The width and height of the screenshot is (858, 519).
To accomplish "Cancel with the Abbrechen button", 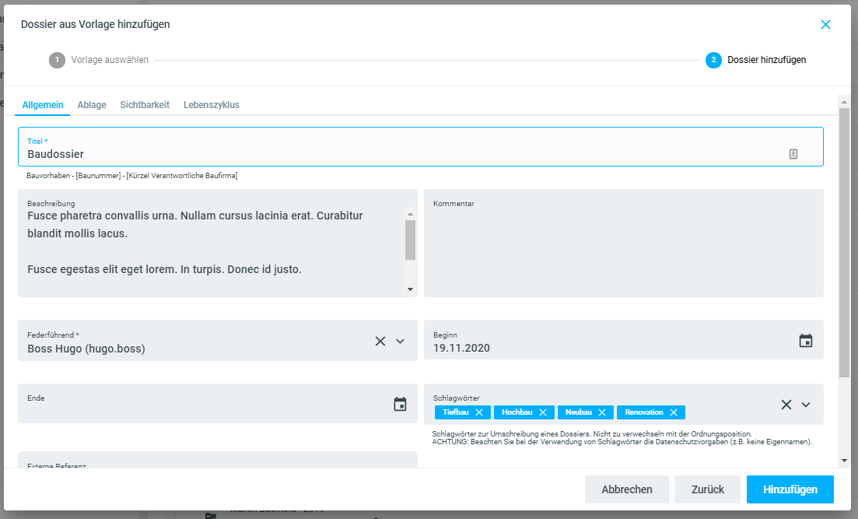I will 626,489.
